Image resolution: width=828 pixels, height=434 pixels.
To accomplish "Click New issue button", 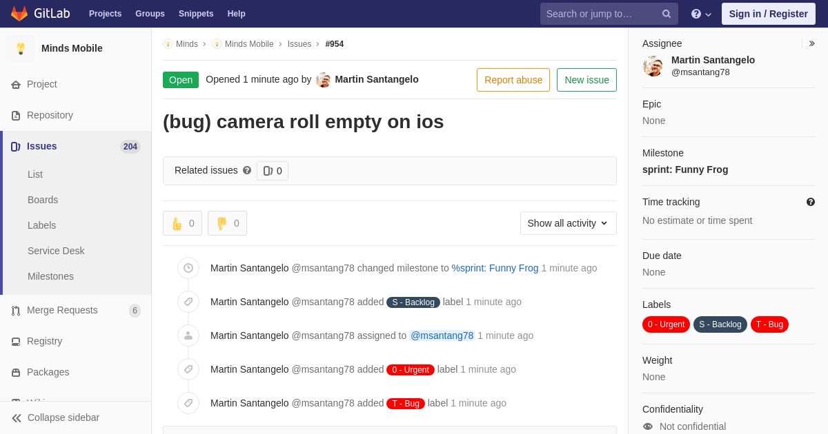I will click(x=586, y=80).
